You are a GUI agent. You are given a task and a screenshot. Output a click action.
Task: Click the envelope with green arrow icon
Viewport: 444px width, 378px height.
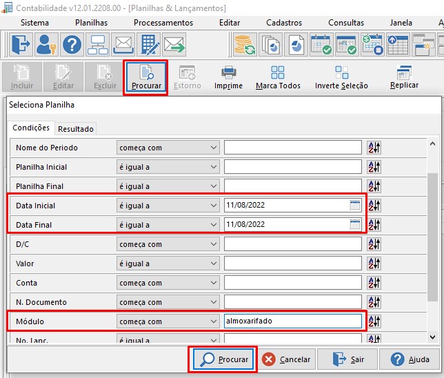174,44
